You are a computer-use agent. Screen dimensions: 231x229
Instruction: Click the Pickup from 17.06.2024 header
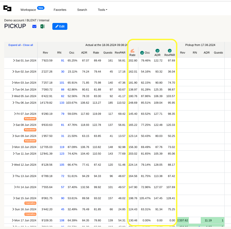(200, 45)
